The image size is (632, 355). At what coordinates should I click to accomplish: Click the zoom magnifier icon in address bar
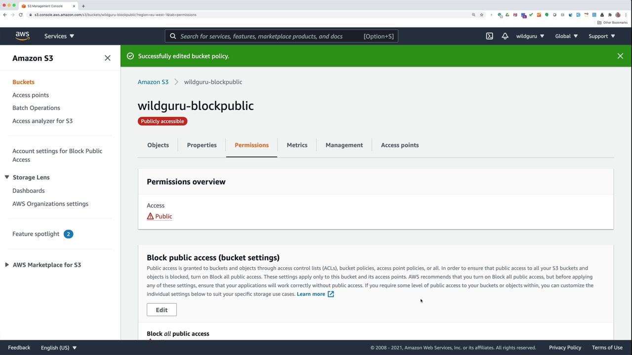coord(474,15)
